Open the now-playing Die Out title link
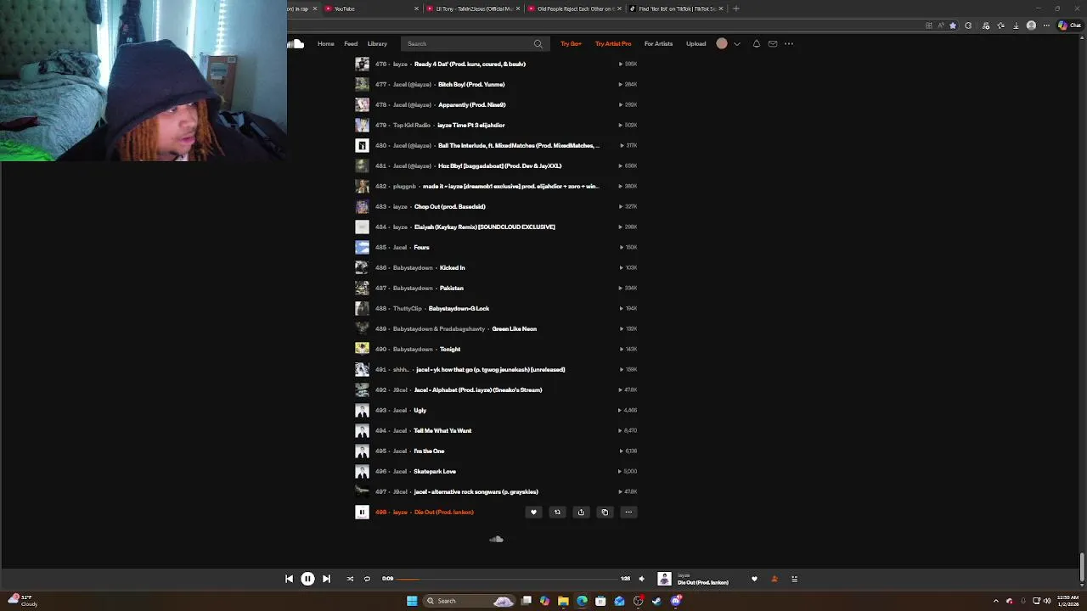This screenshot has height=611, width=1087. pyautogui.click(x=702, y=582)
